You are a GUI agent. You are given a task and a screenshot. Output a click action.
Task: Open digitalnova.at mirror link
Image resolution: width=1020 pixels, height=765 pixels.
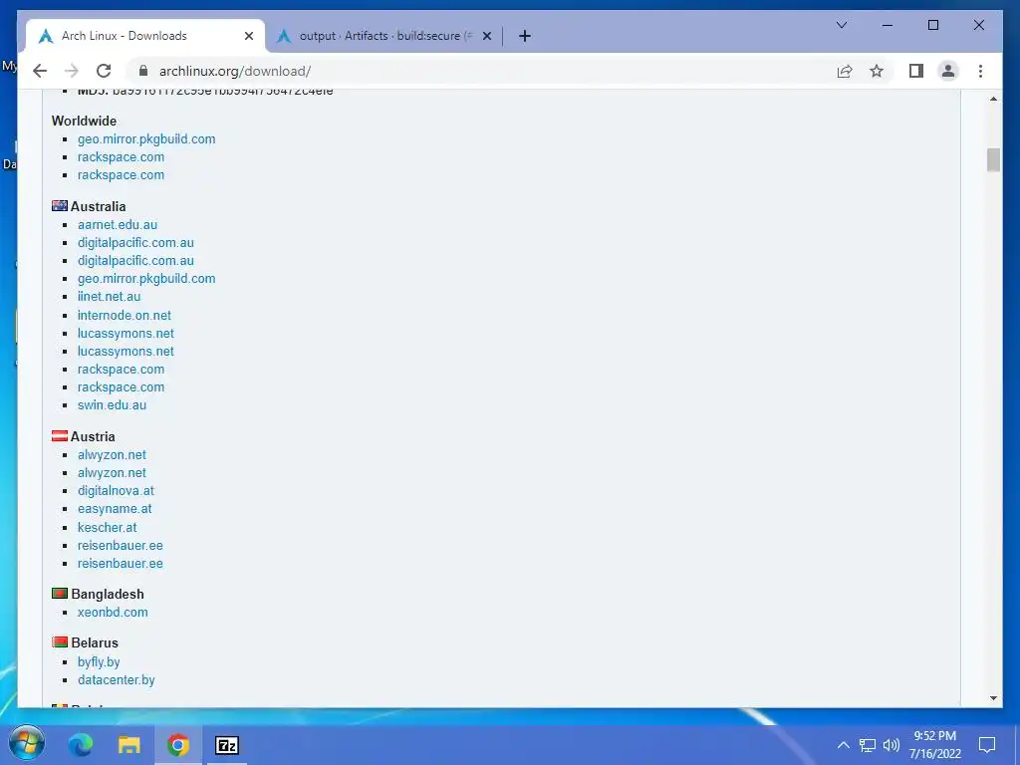point(116,490)
